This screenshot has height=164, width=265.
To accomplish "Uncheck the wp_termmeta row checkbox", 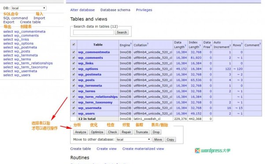I will (x=74, y=86).
